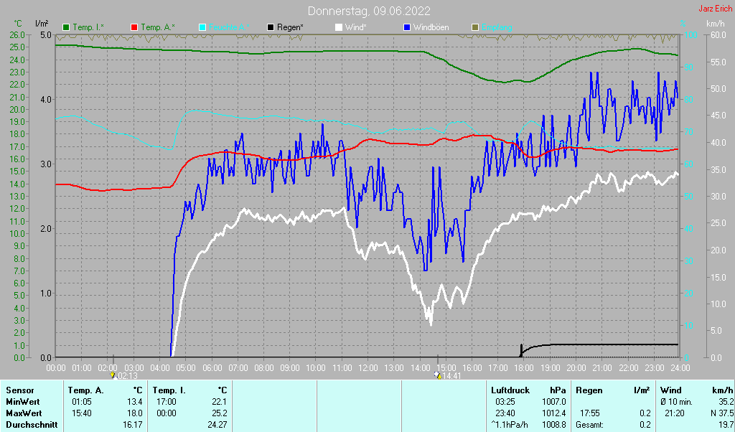Click the Sensor header in table
Viewport: 735px width, 432px height.
[x=20, y=390]
